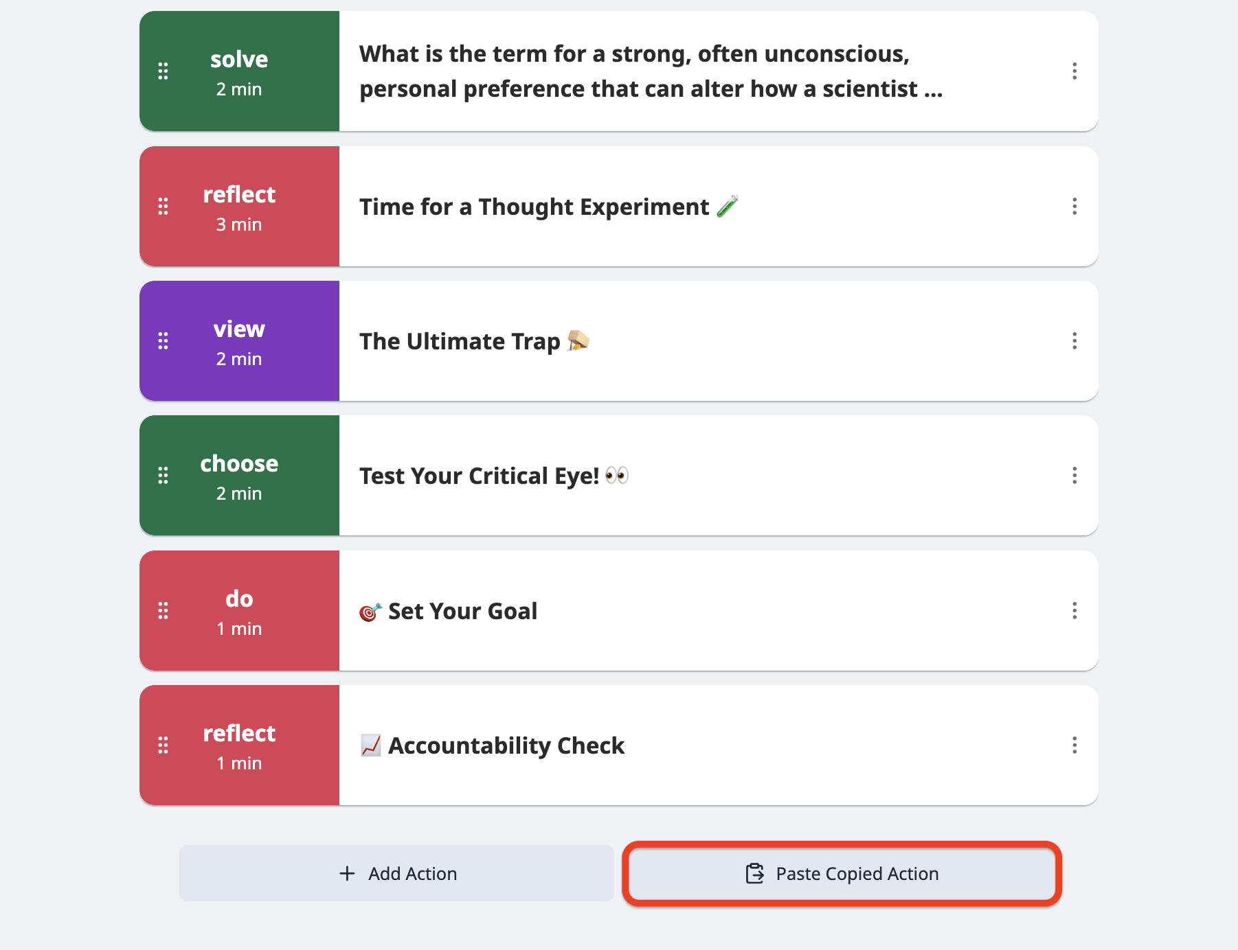
Task: Click the drag handle of the Thought Experiment card
Action: [x=163, y=207]
